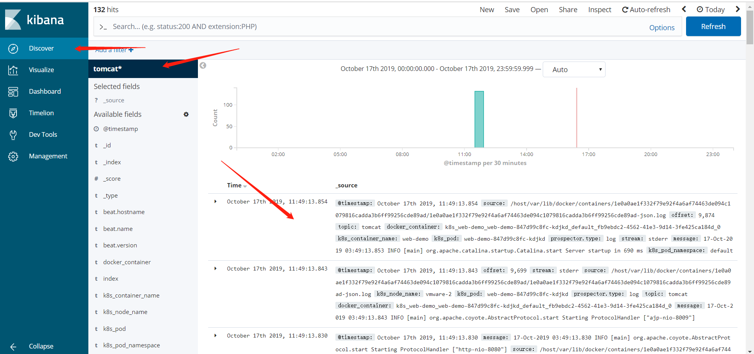Screen dimensions: 754x354
Task: Expand the 11:49:13.830 log row
Action: [x=215, y=336]
